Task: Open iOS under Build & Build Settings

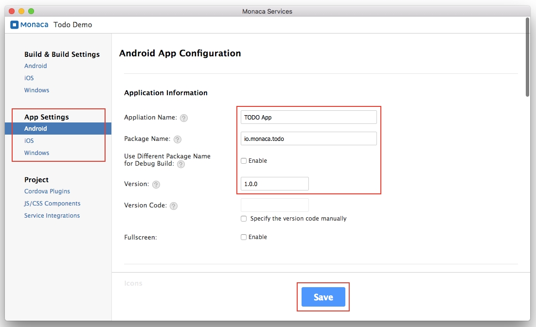Action: tap(29, 78)
